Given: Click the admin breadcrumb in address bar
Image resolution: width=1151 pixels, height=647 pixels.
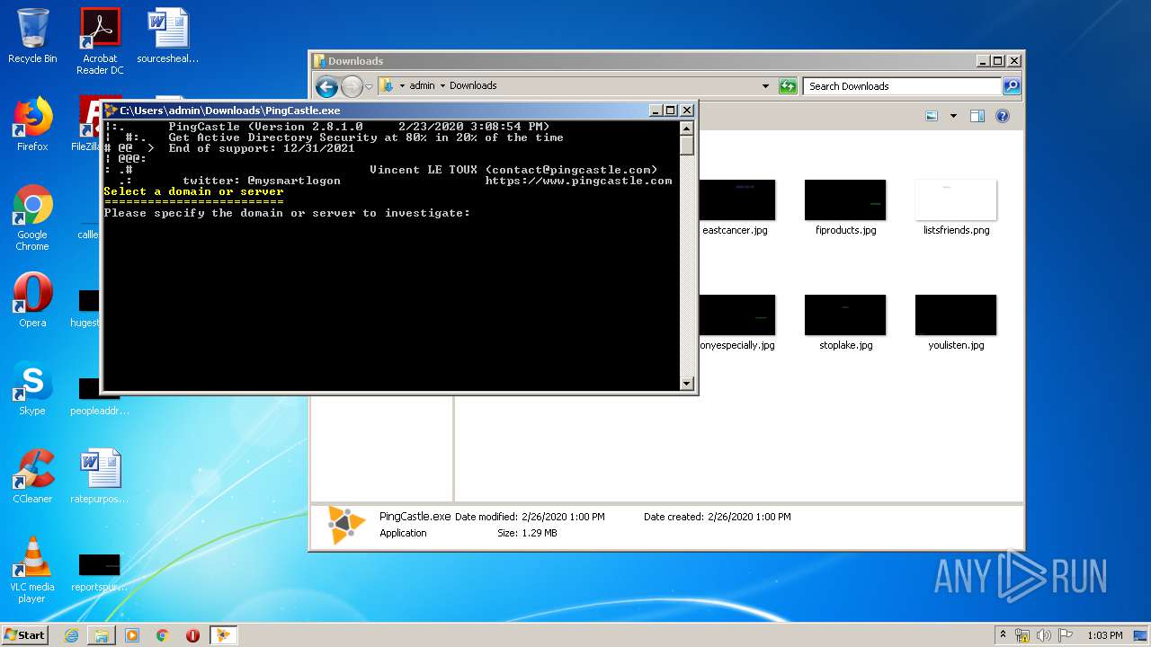Looking at the screenshot, I should coord(422,86).
